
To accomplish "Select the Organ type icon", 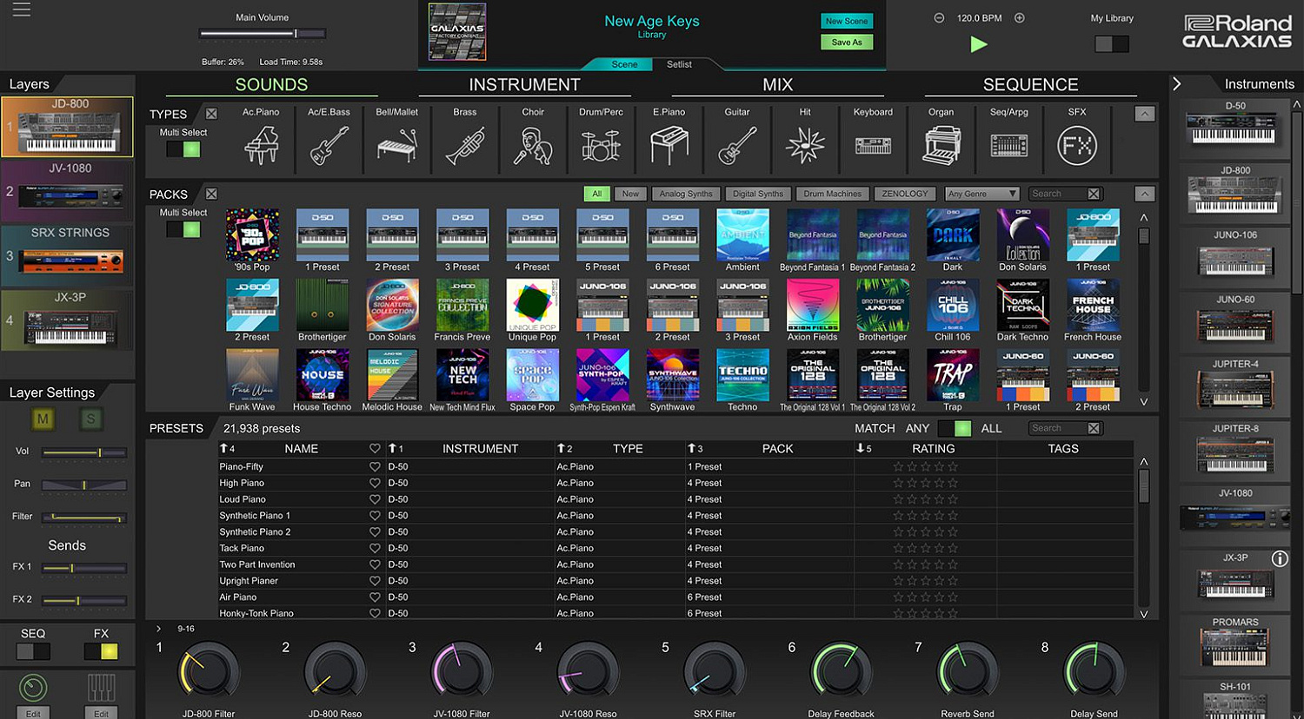I will coord(941,145).
